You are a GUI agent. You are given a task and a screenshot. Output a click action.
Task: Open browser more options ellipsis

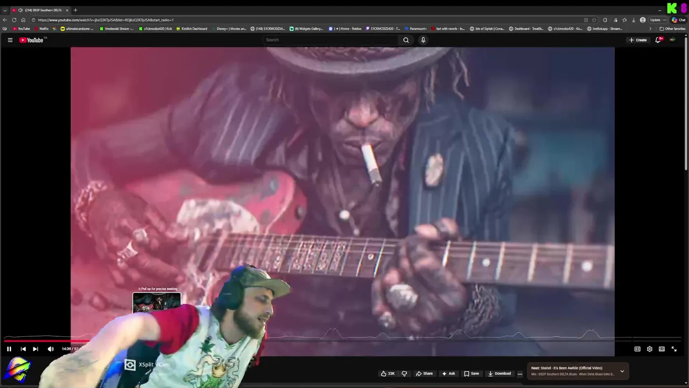tap(664, 20)
